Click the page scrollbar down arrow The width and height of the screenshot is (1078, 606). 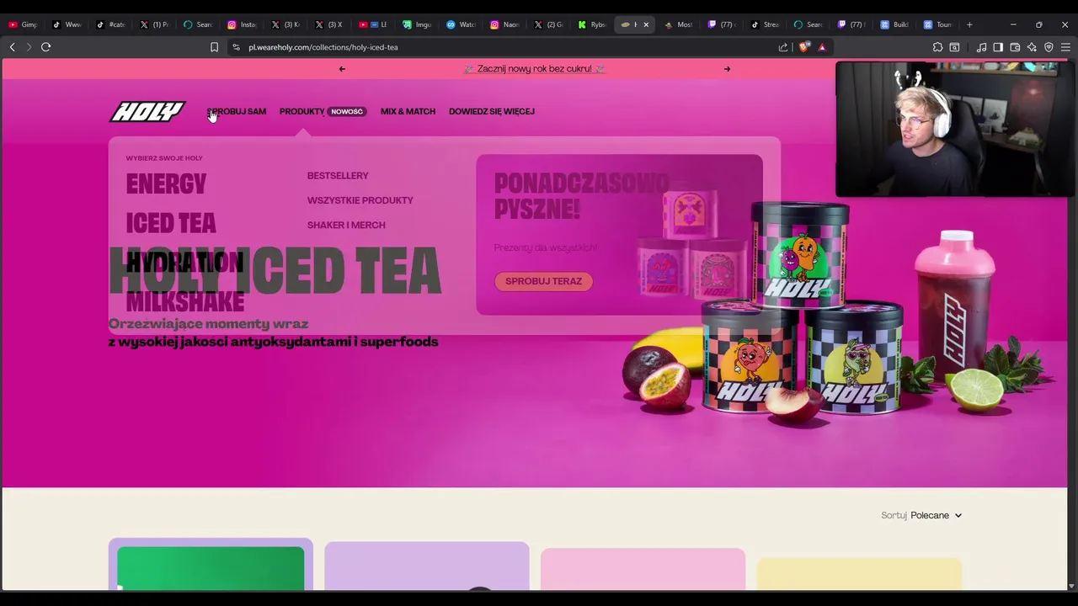pyautogui.click(x=1071, y=586)
